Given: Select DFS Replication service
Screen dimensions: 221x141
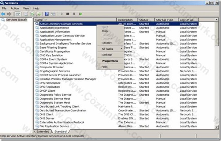Looking at the screenshot, I should [50, 87].
